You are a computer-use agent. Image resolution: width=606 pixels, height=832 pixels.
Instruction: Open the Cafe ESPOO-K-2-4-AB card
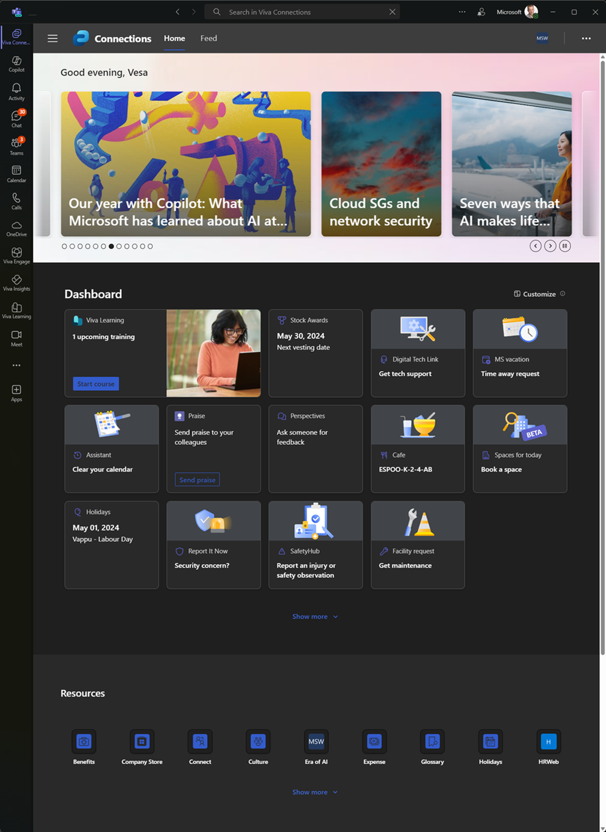pyautogui.click(x=418, y=449)
